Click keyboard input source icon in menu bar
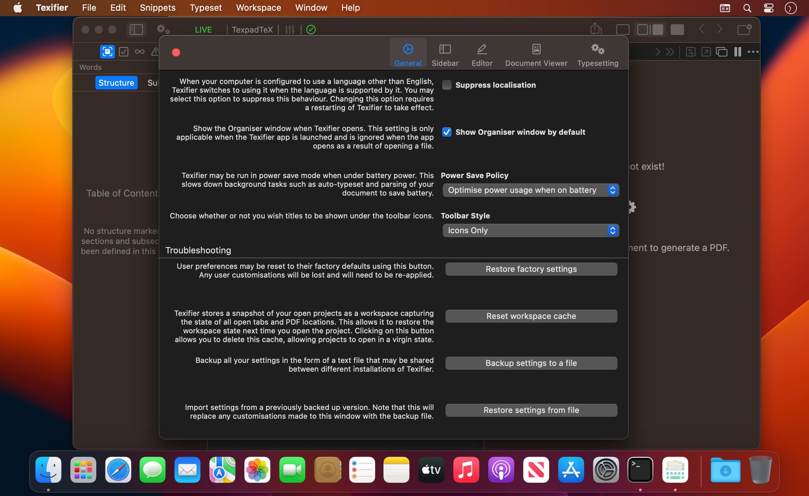The height and width of the screenshot is (496, 809). click(x=725, y=8)
